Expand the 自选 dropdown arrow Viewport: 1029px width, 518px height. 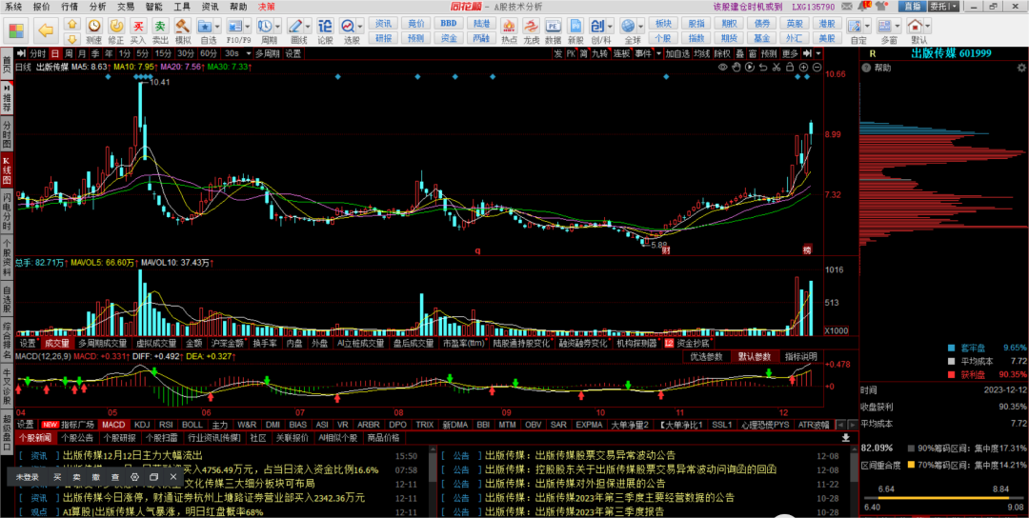point(217,26)
